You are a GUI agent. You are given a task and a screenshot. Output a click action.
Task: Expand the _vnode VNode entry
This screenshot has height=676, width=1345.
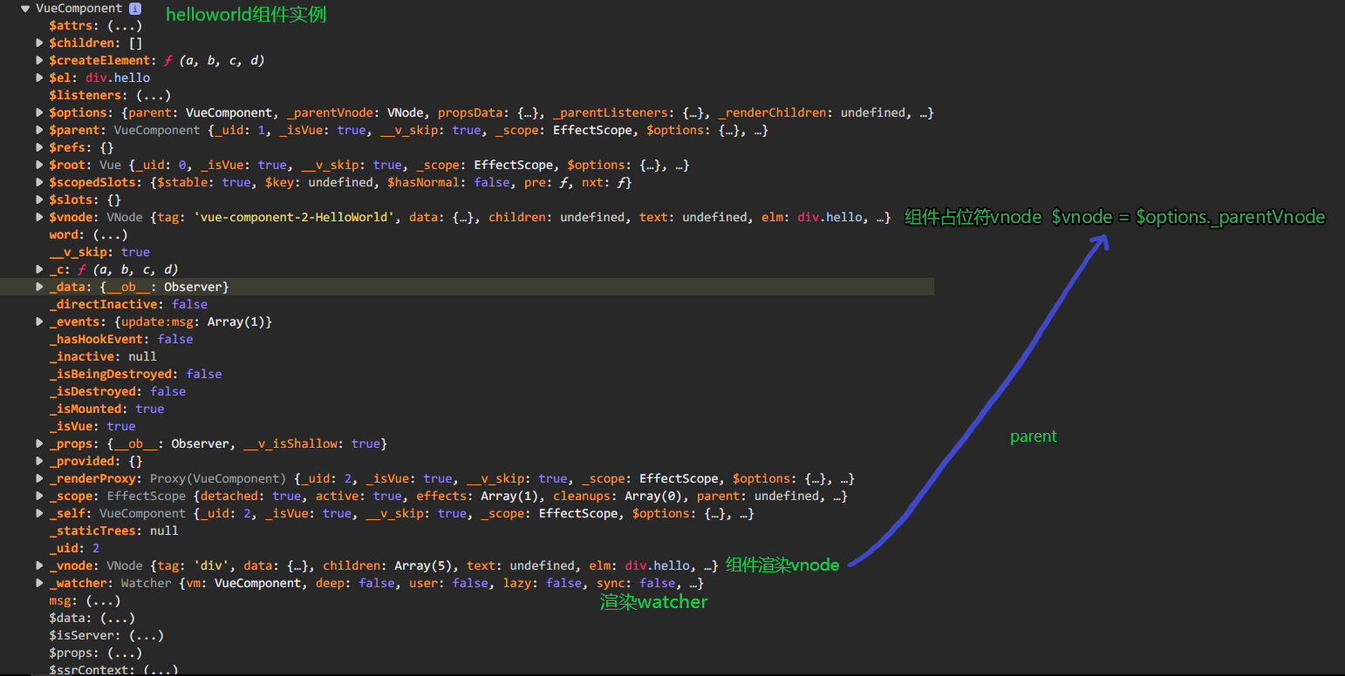(x=39, y=565)
